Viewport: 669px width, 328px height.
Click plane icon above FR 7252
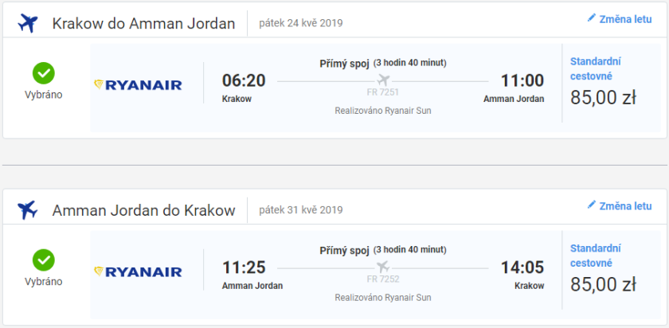383,267
